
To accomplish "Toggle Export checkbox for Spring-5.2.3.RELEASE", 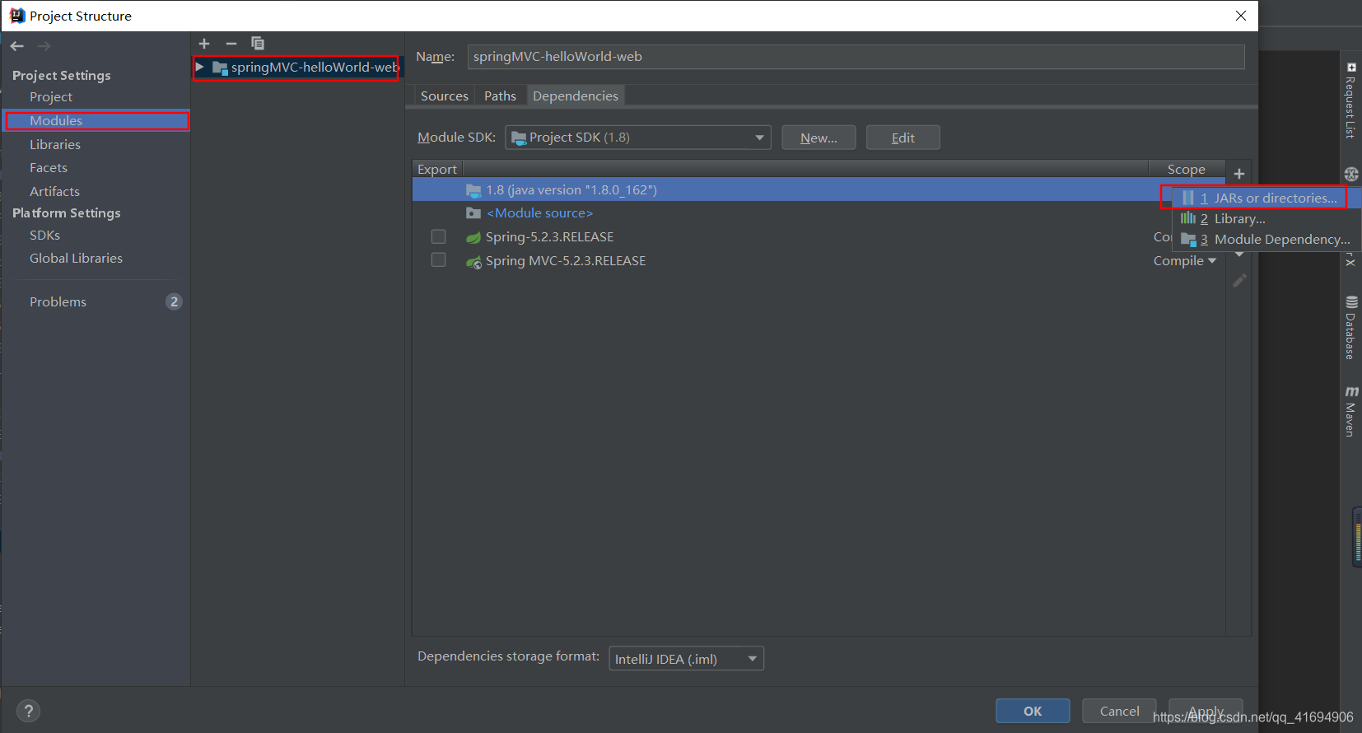I will [439, 236].
